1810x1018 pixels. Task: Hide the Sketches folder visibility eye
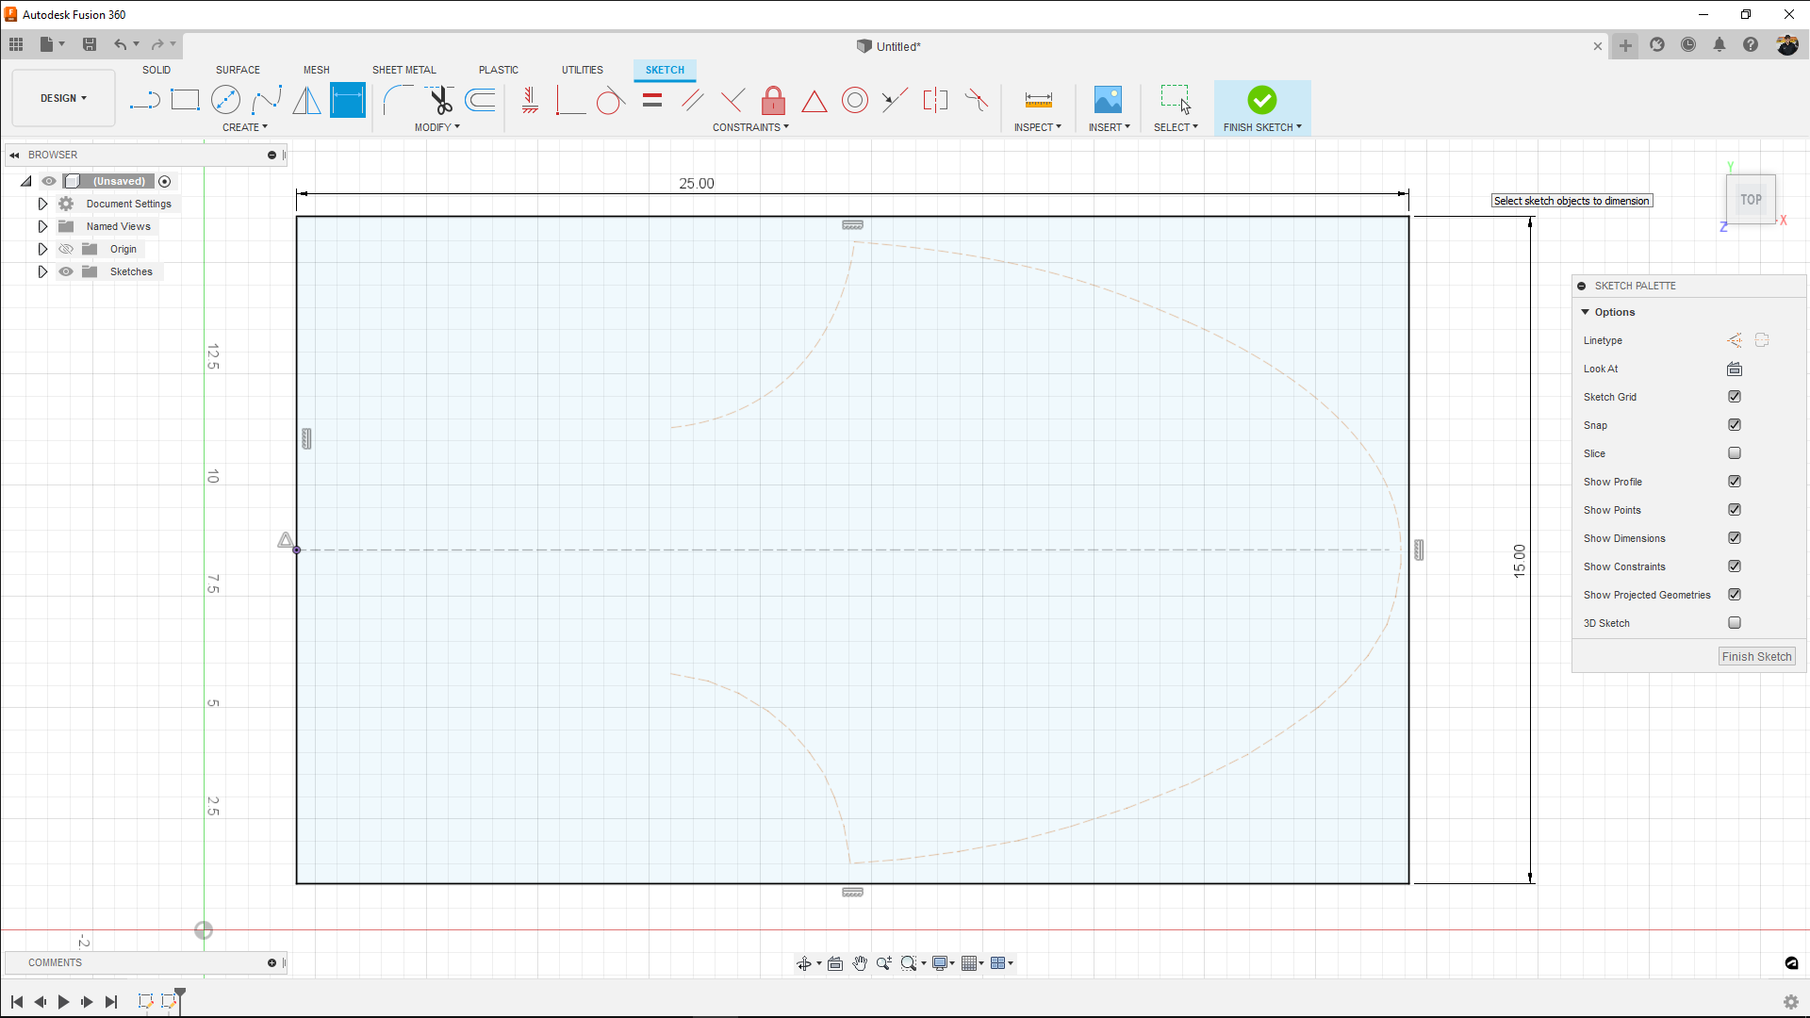coord(66,271)
